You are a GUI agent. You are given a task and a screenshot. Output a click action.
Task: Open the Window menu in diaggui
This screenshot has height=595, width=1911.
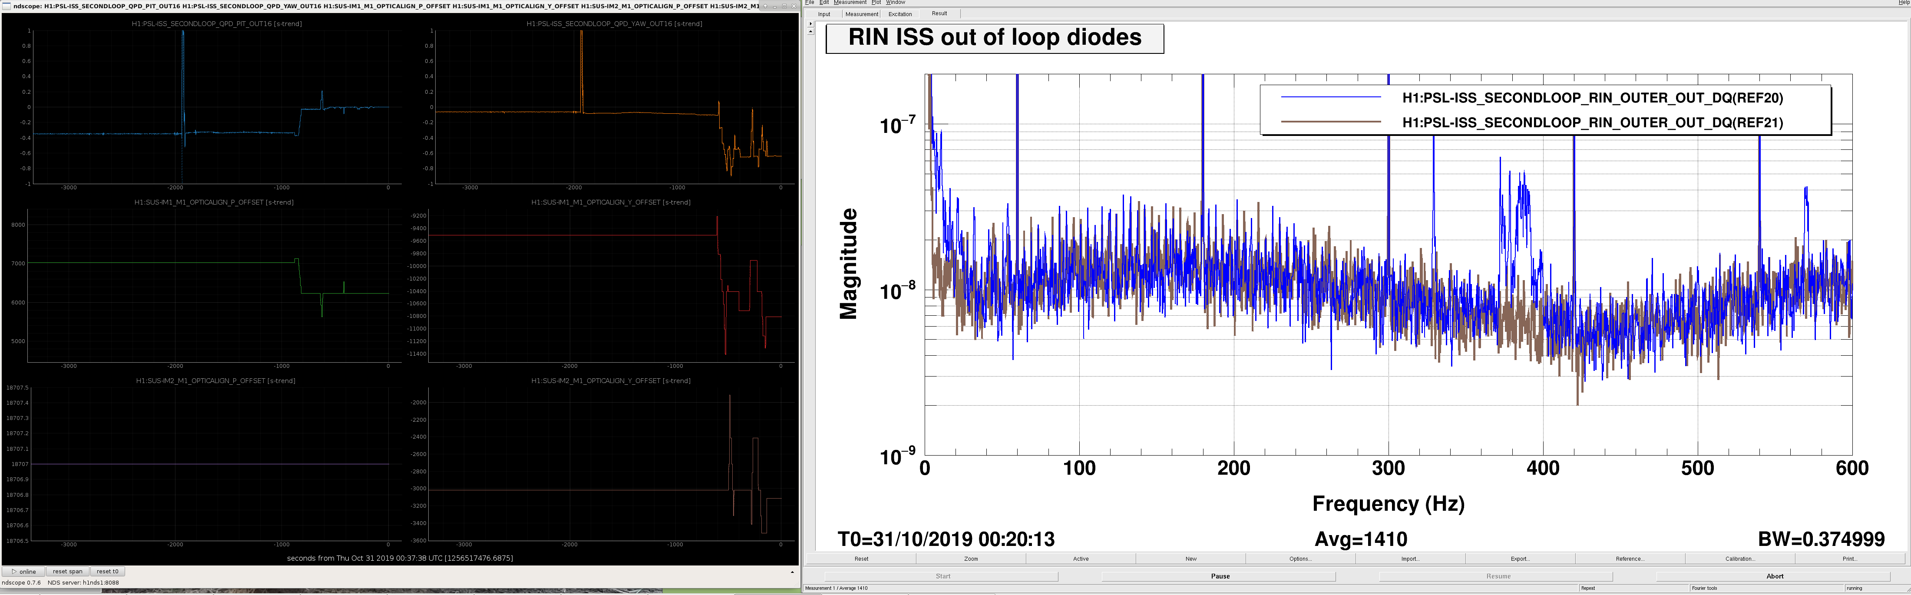point(896,3)
